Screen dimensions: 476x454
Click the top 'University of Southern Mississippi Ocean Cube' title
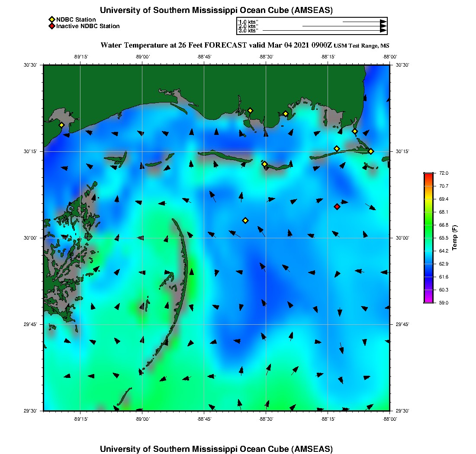(x=216, y=10)
